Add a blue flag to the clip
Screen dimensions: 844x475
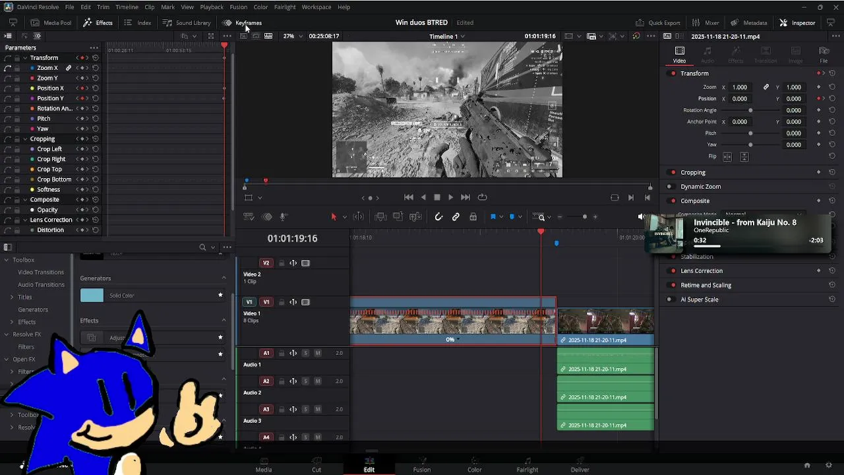pyautogui.click(x=493, y=216)
